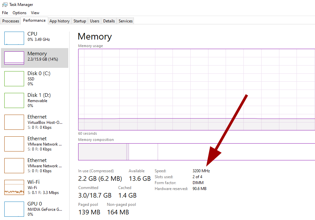The image size is (315, 220).
Task: Click the Slots used value text
Action: tap(197, 177)
